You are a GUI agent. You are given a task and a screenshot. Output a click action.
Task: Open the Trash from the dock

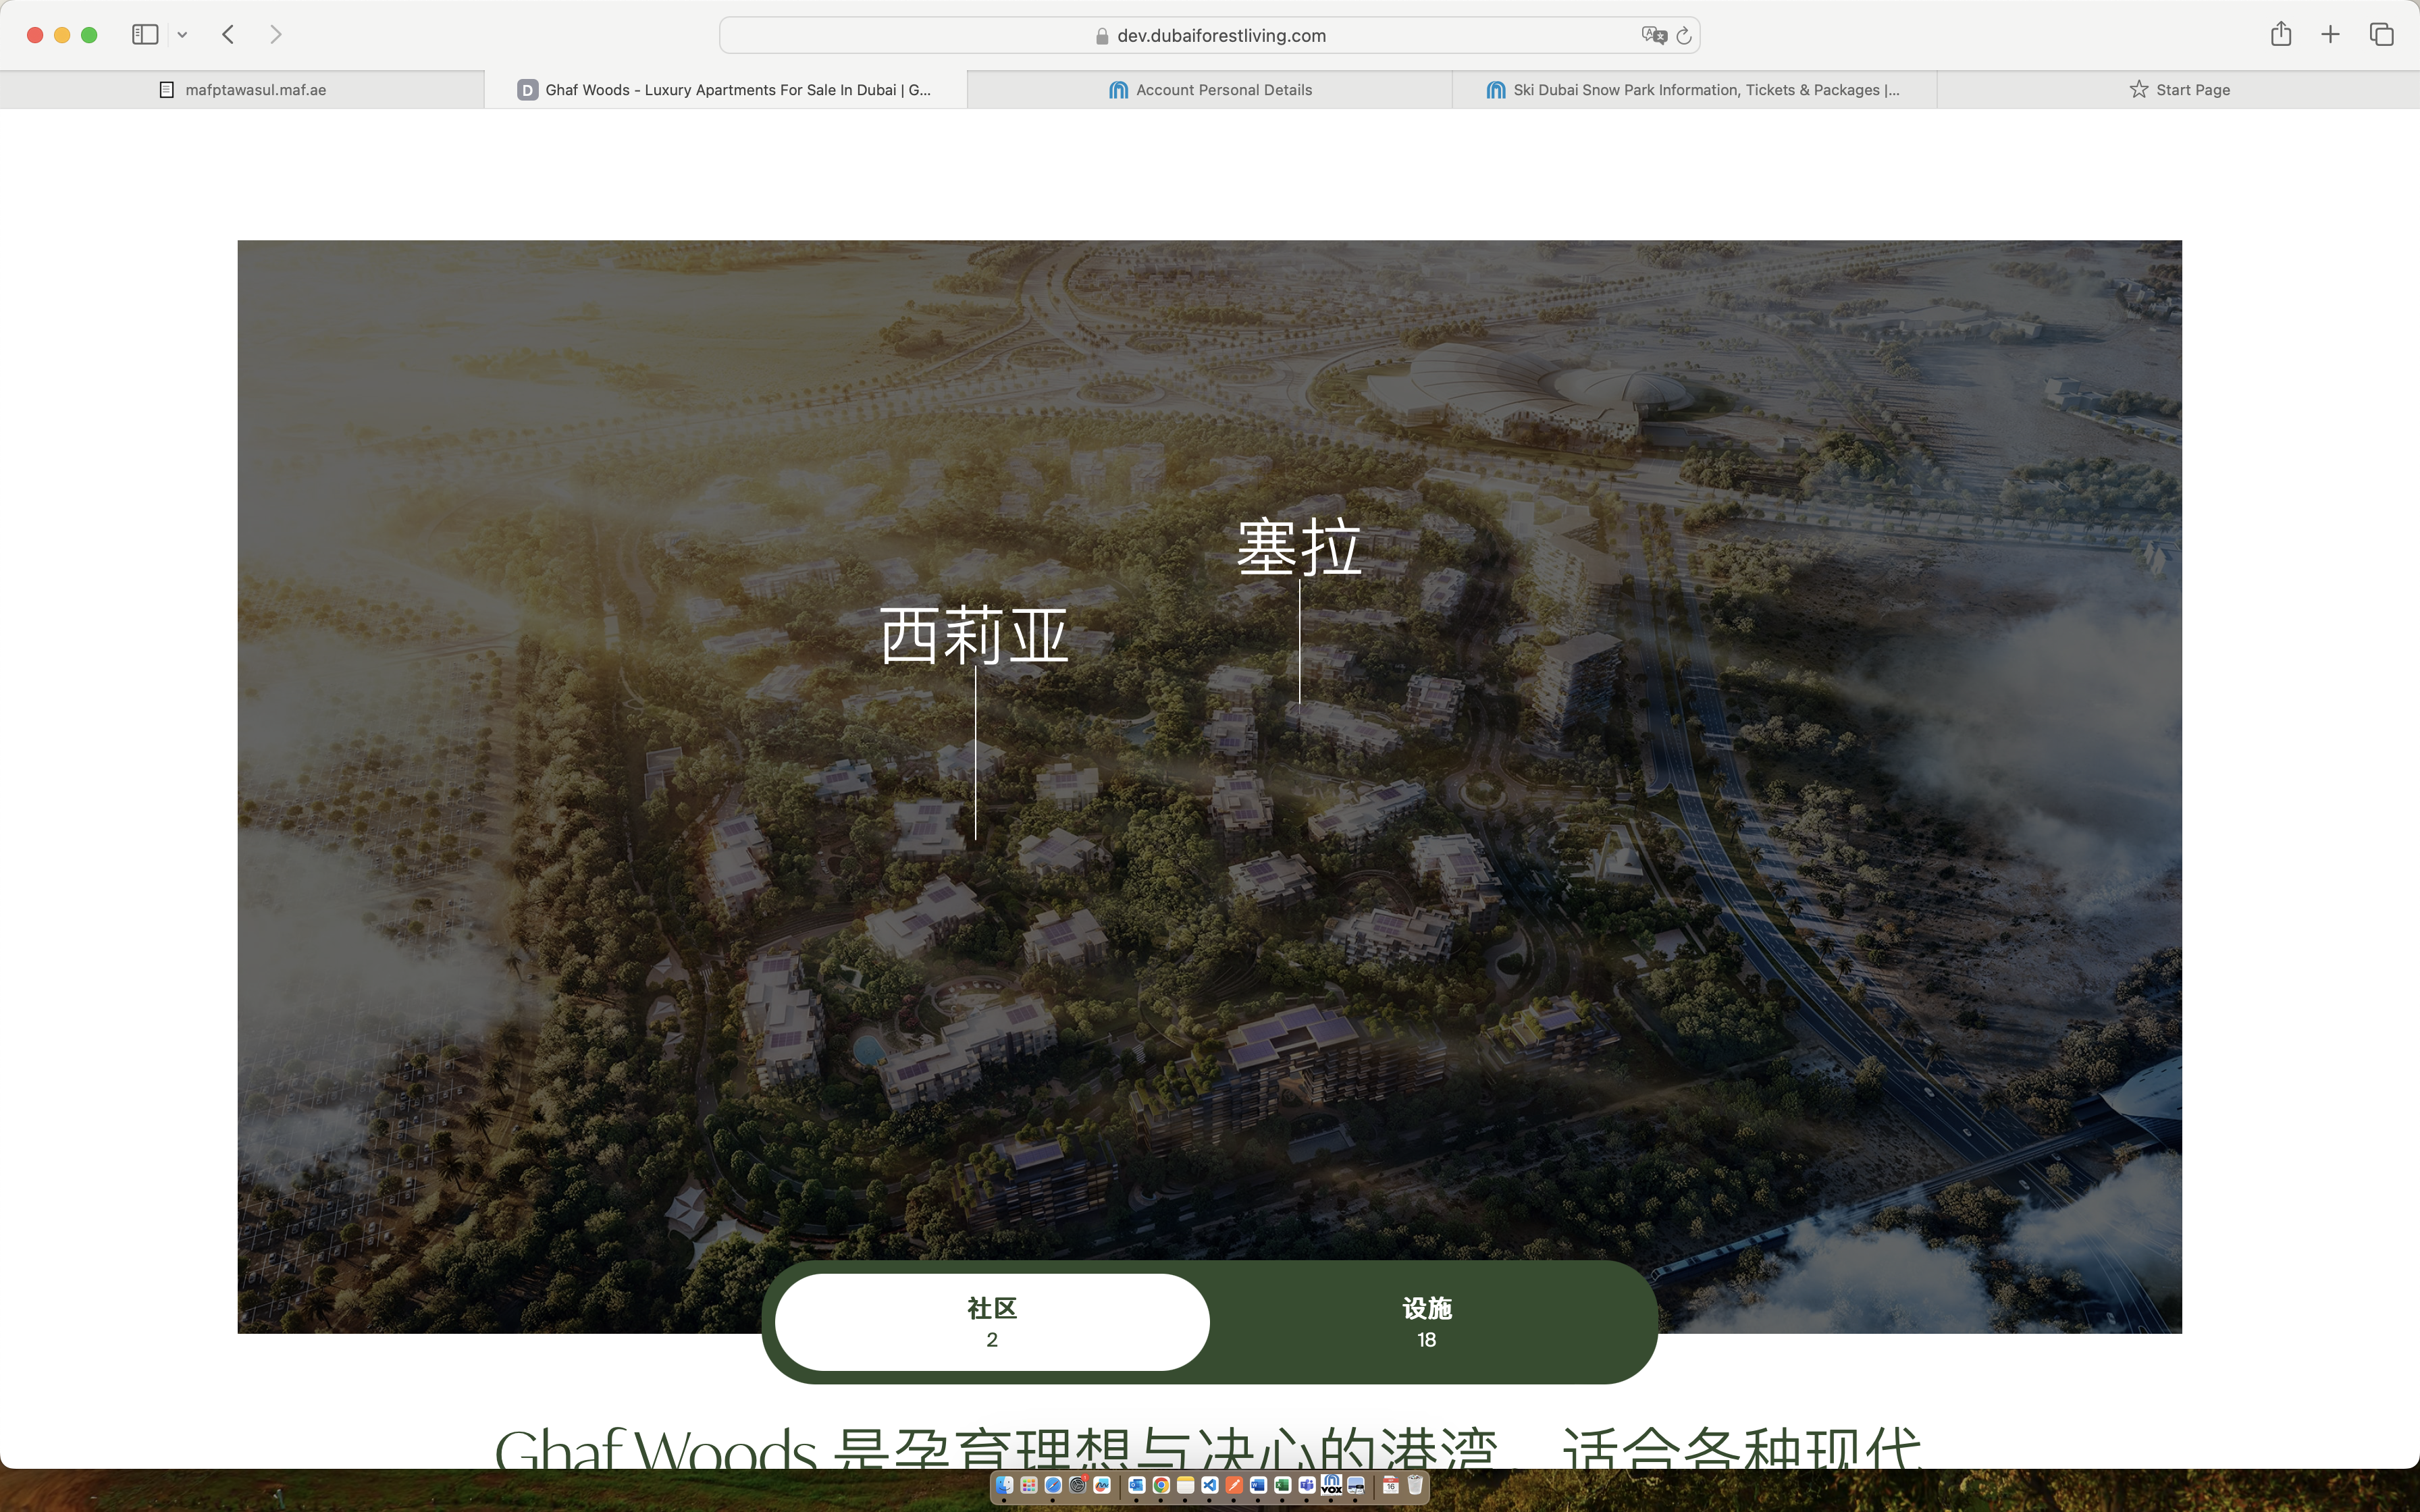point(1415,1485)
